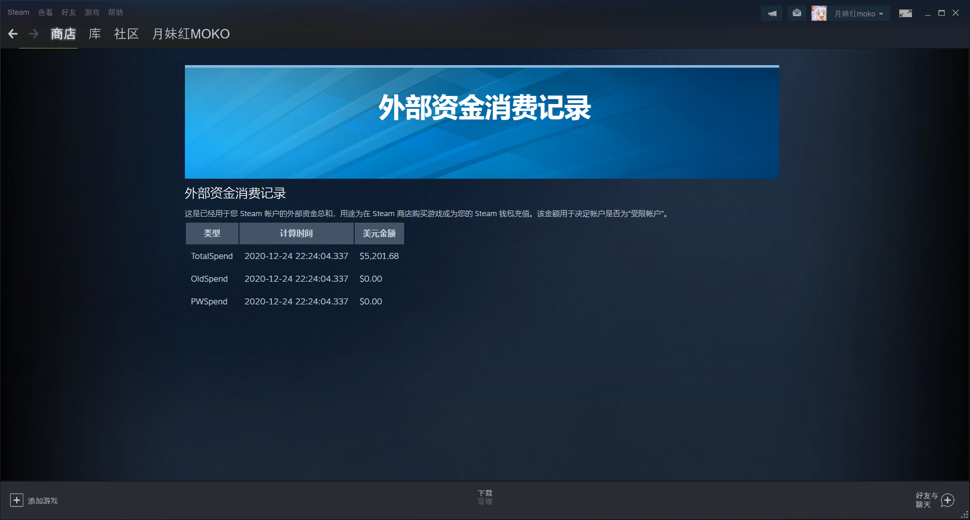Expand the 月妹红moko account dropdown

(x=859, y=14)
